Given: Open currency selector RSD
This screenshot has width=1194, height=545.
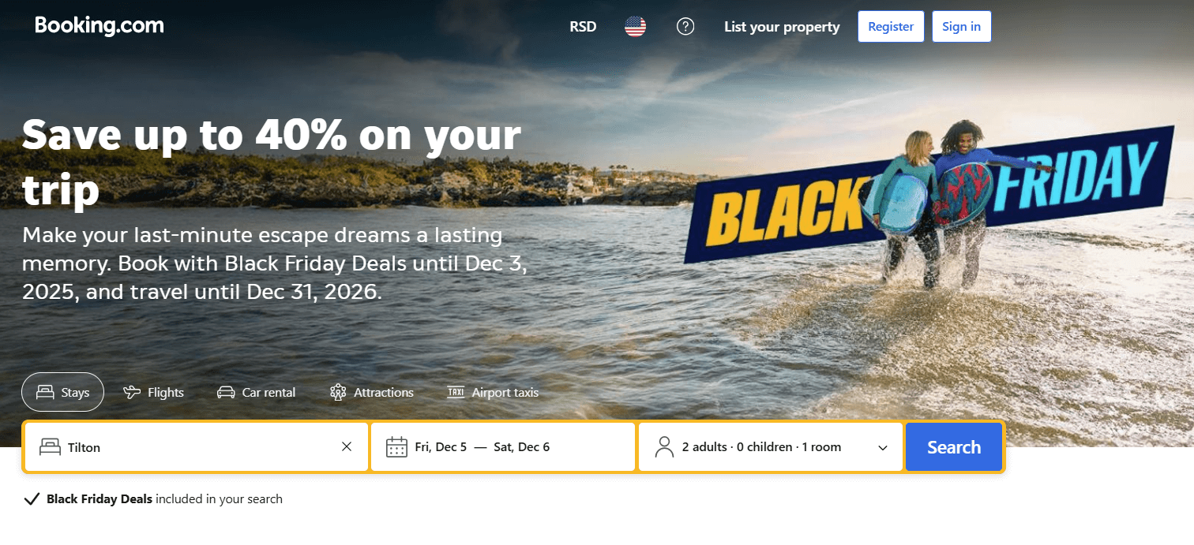Looking at the screenshot, I should point(583,27).
